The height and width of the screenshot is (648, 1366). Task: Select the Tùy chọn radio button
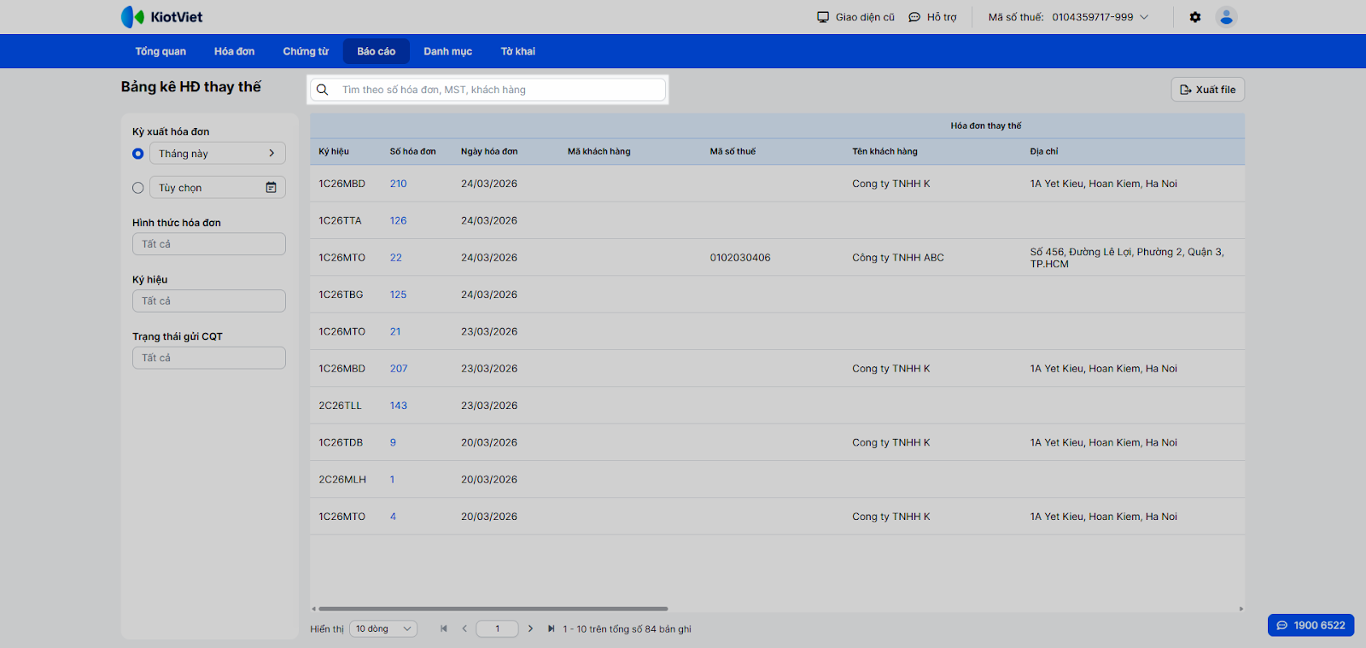point(138,188)
